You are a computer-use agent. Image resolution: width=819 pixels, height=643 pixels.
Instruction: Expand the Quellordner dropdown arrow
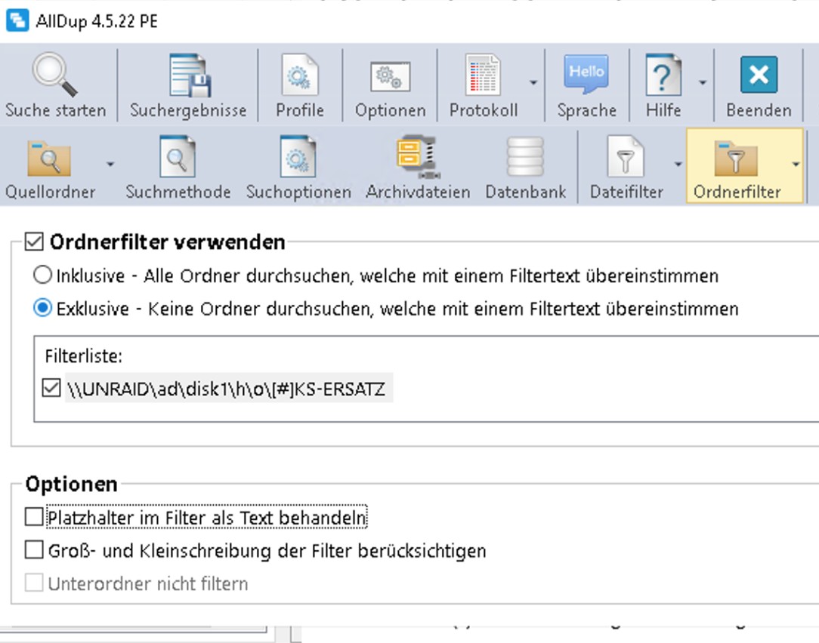(x=111, y=164)
